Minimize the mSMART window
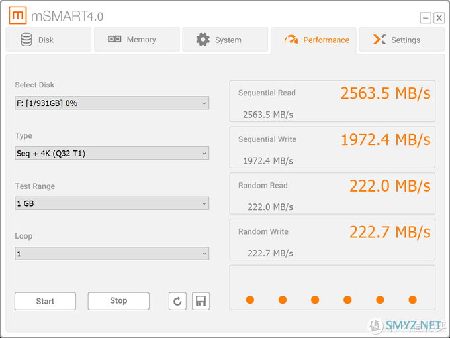The width and height of the screenshot is (450, 338). pyautogui.click(x=426, y=18)
